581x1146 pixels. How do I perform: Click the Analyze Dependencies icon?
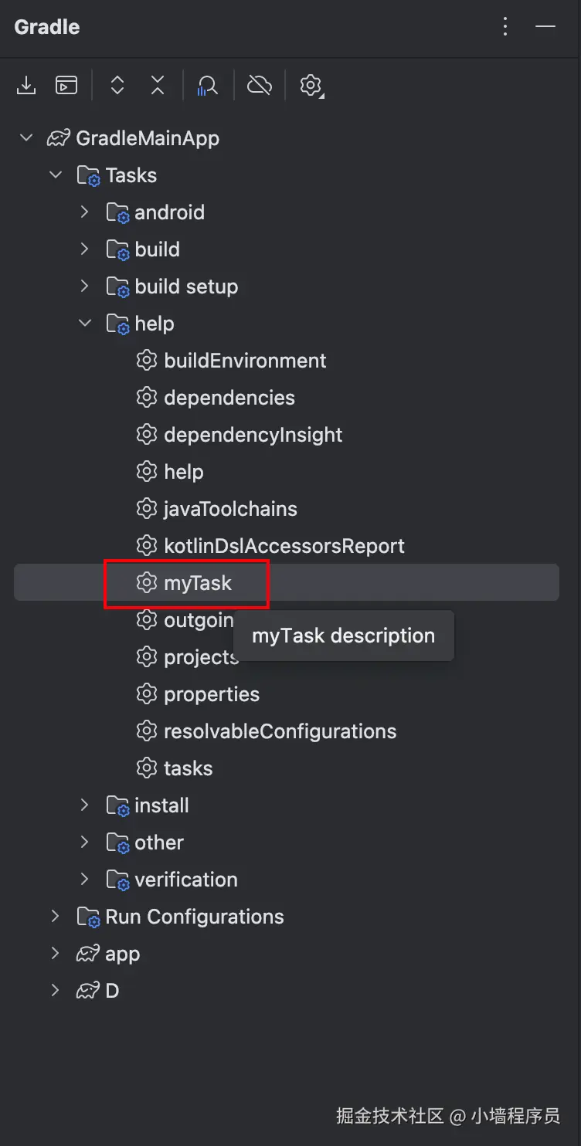[207, 85]
